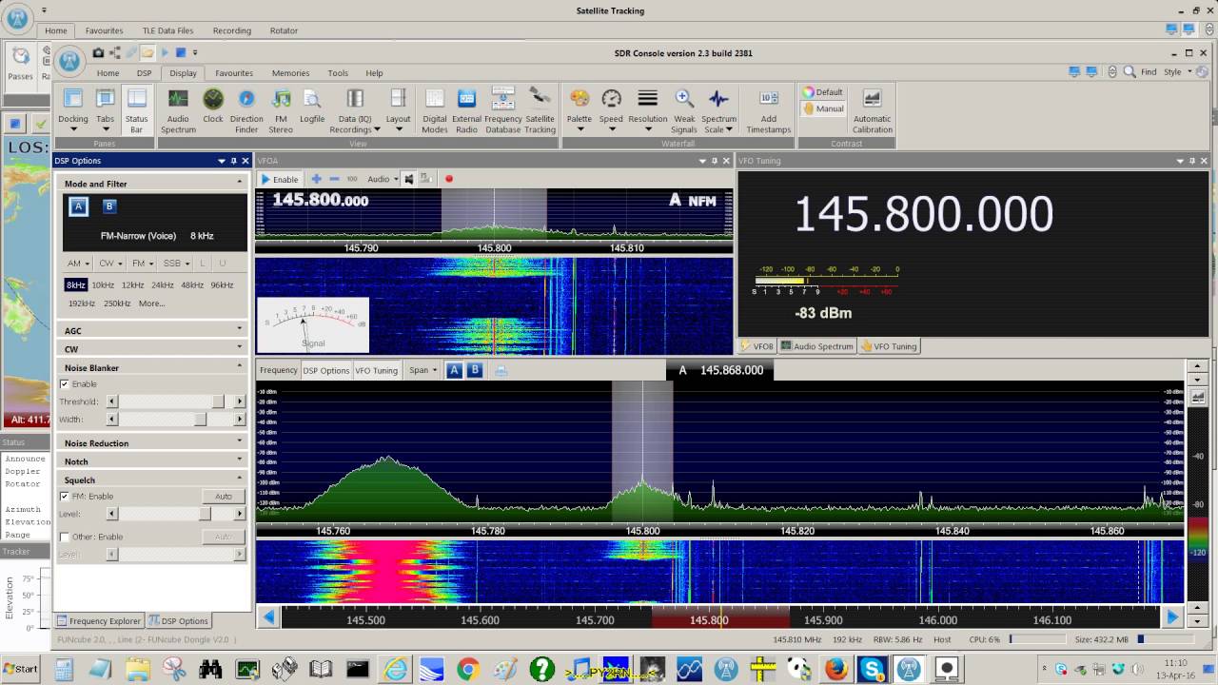1218x685 pixels.
Task: Expand the Noise Reduction section
Action: [152, 443]
